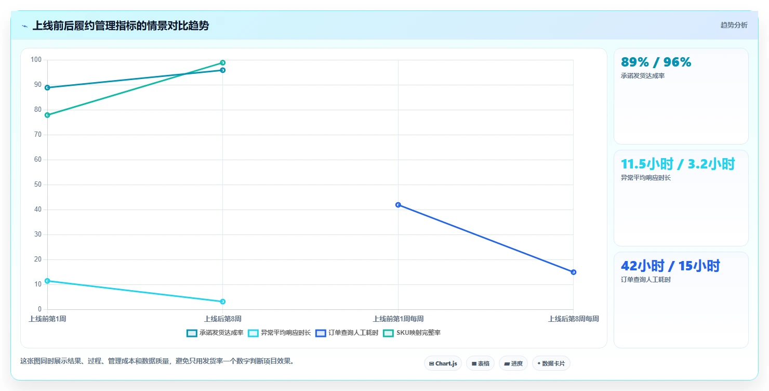This screenshot has height=391, width=769.
Task: Toggle 异常平均响应时长 legend swatch
Action: click(x=253, y=333)
